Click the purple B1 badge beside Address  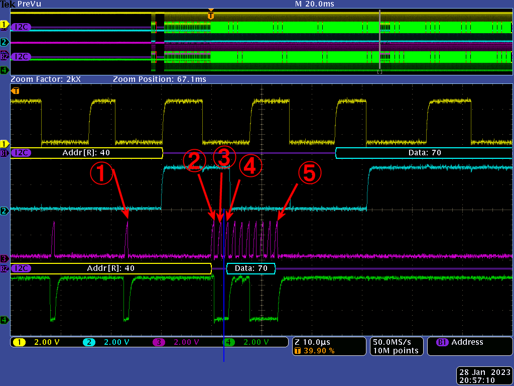pos(442,342)
